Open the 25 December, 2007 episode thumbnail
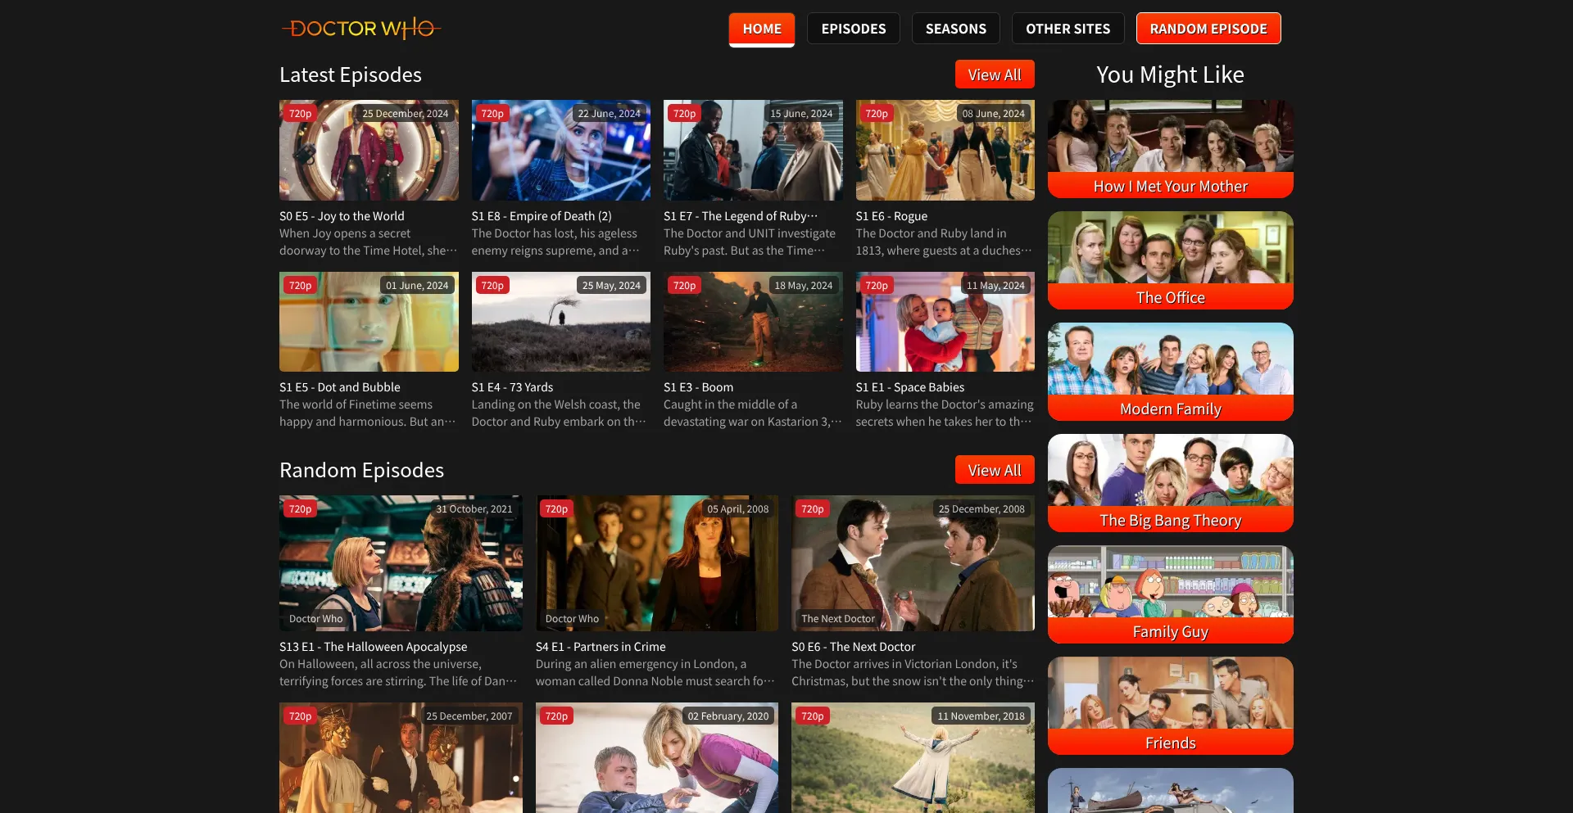Viewport: 1573px width, 813px height. 401,757
